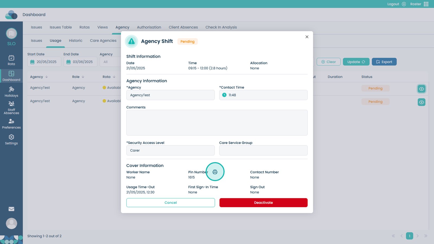The width and height of the screenshot is (434, 244).
Task: Open Rota from the left sidebar
Action: [x=11, y=60]
